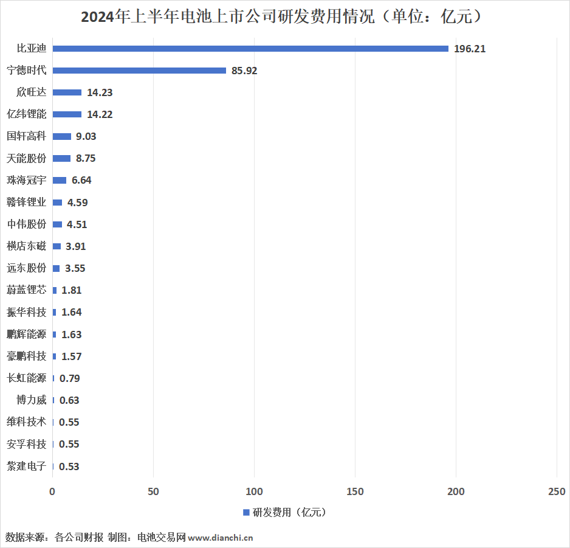The image size is (570, 548).
Task: Click the legend text 研发费用（亿元）
Action: [x=290, y=512]
